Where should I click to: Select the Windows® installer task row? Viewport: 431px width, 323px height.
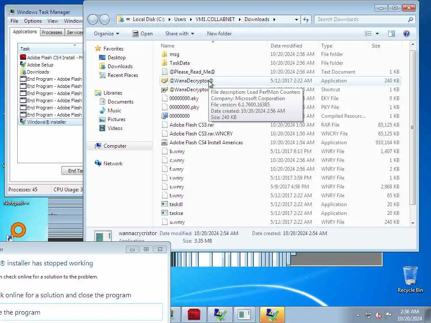pyautogui.click(x=51, y=122)
